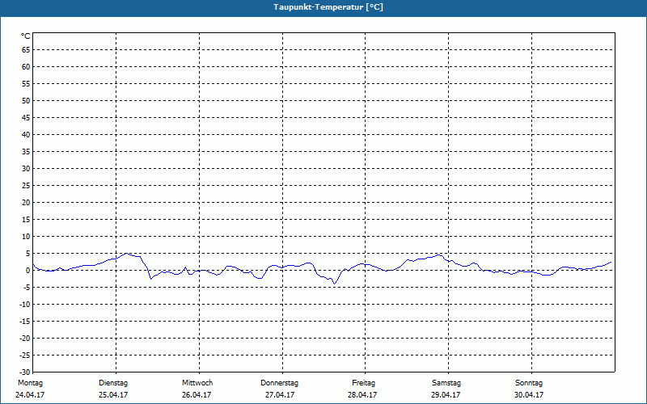
Task: Click the date 25.04.17
Action: pyautogui.click(x=113, y=395)
